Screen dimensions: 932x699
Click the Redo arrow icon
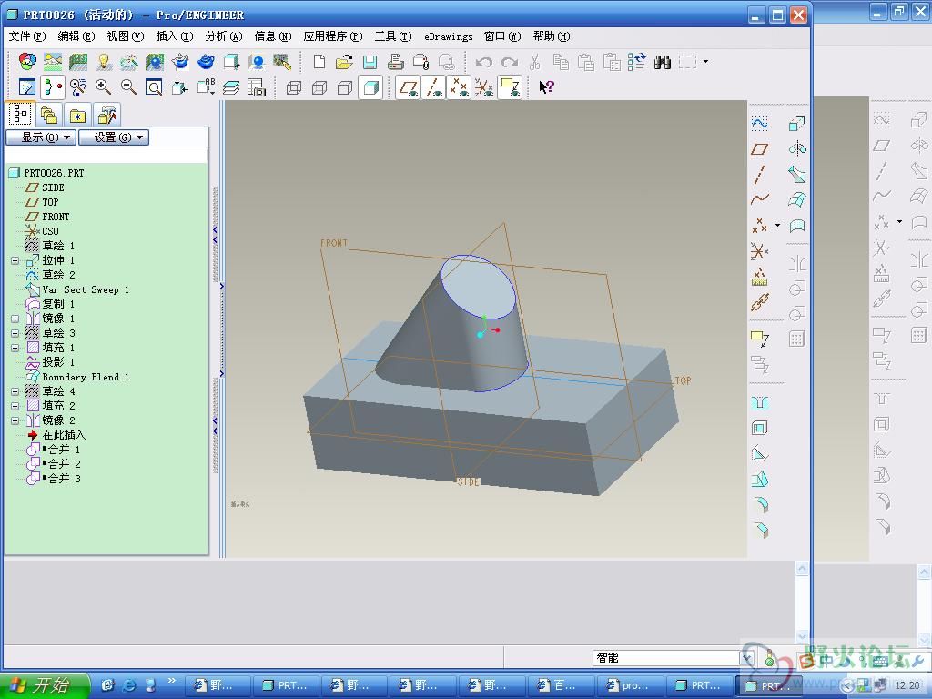coord(510,62)
